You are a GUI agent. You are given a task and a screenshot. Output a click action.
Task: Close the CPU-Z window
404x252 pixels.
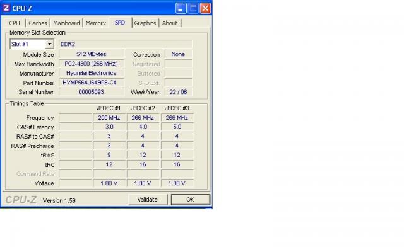[x=206, y=8]
